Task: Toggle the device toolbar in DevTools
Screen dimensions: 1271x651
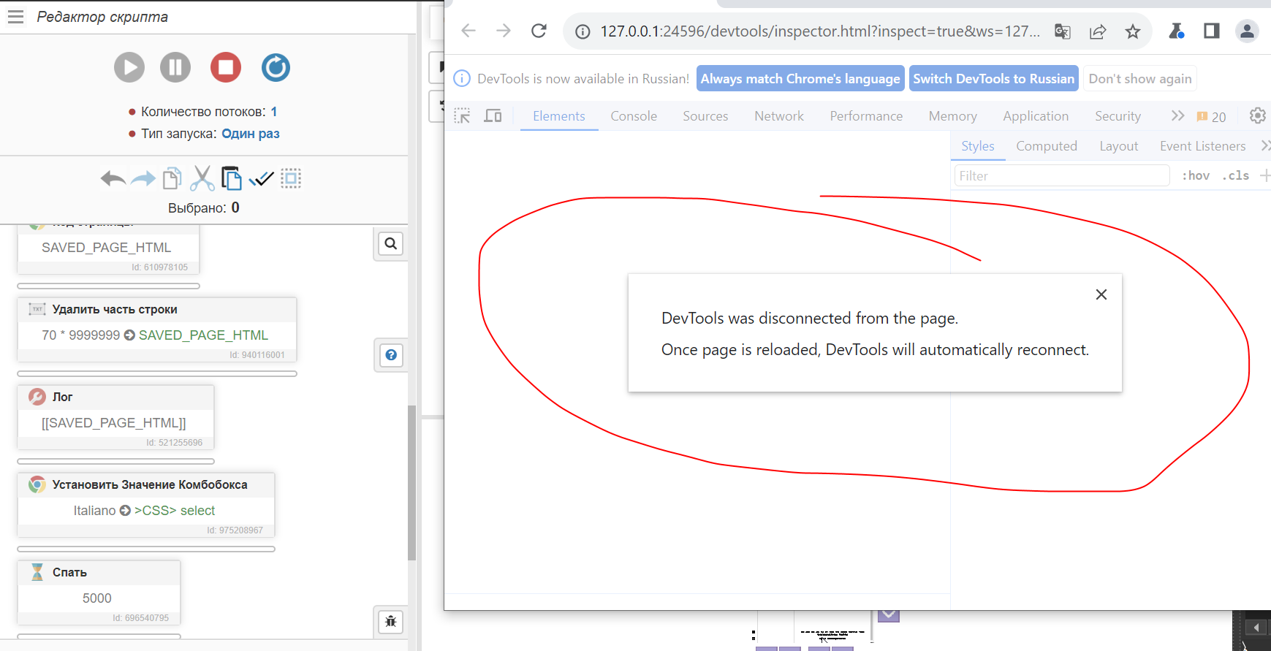Action: point(493,116)
